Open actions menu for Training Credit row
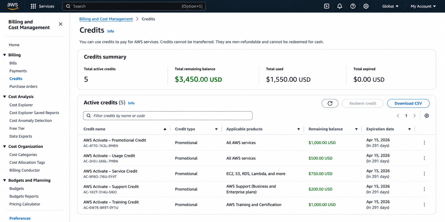The height and width of the screenshot is (222, 445). (424, 205)
